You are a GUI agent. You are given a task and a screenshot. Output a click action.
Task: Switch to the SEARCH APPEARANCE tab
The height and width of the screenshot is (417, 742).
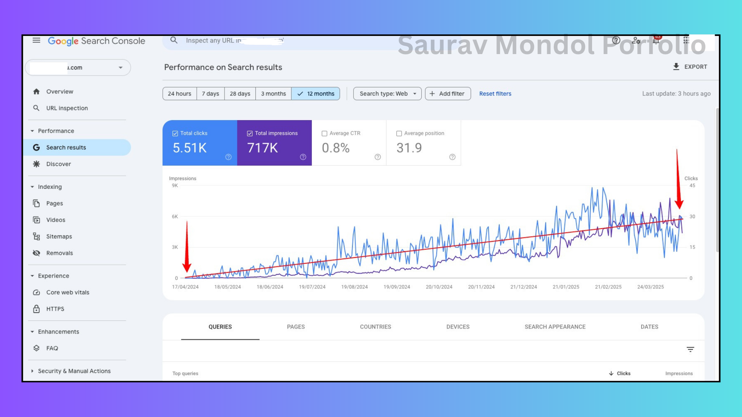(x=555, y=327)
